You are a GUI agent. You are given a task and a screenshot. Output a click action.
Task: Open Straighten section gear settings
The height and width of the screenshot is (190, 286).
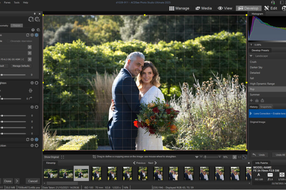(x=32, y=83)
